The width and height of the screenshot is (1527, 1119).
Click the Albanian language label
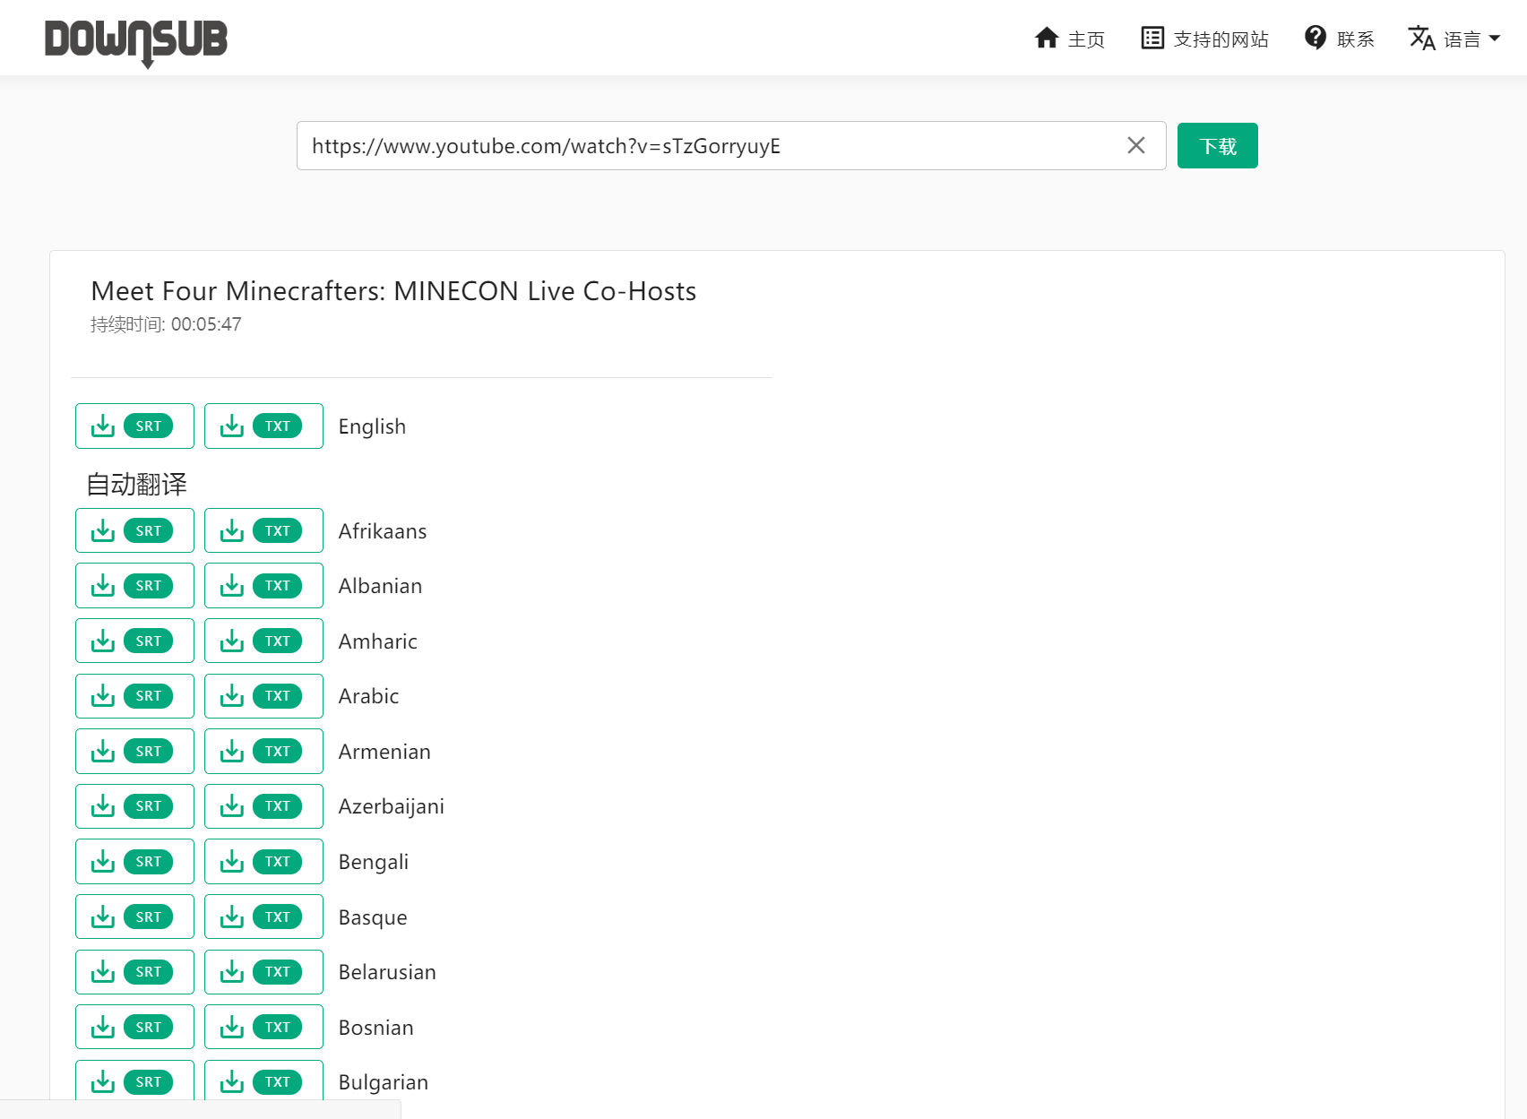(380, 586)
